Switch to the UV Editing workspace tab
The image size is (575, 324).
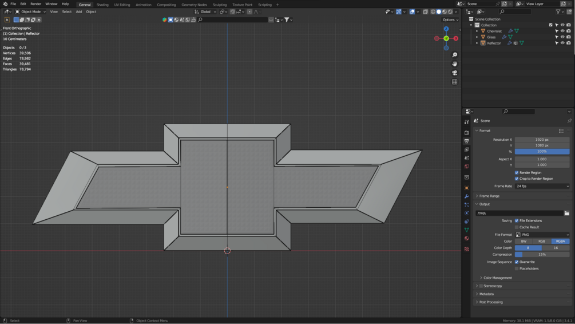[122, 5]
